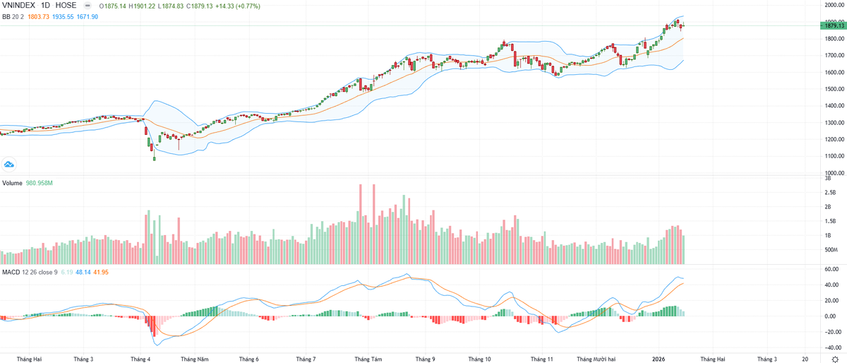
Task: Click the green 1879.13 current price label
Action: pos(832,26)
